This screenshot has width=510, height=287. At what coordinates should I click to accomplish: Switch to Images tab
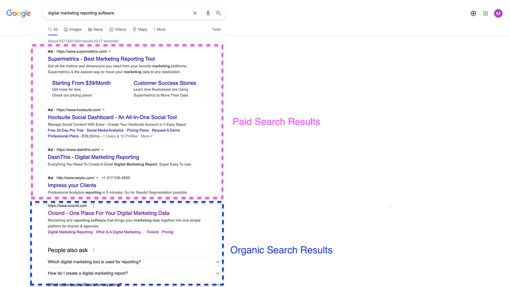73,30
